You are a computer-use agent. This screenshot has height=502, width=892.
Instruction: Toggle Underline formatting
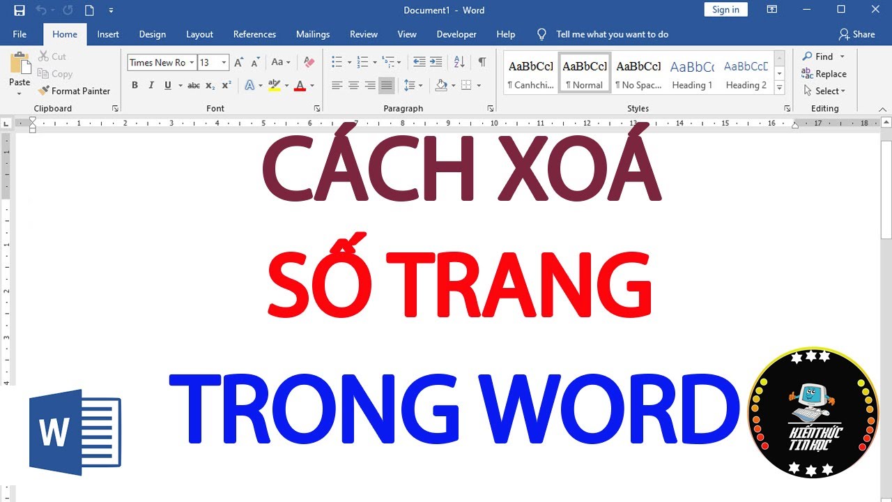point(168,86)
